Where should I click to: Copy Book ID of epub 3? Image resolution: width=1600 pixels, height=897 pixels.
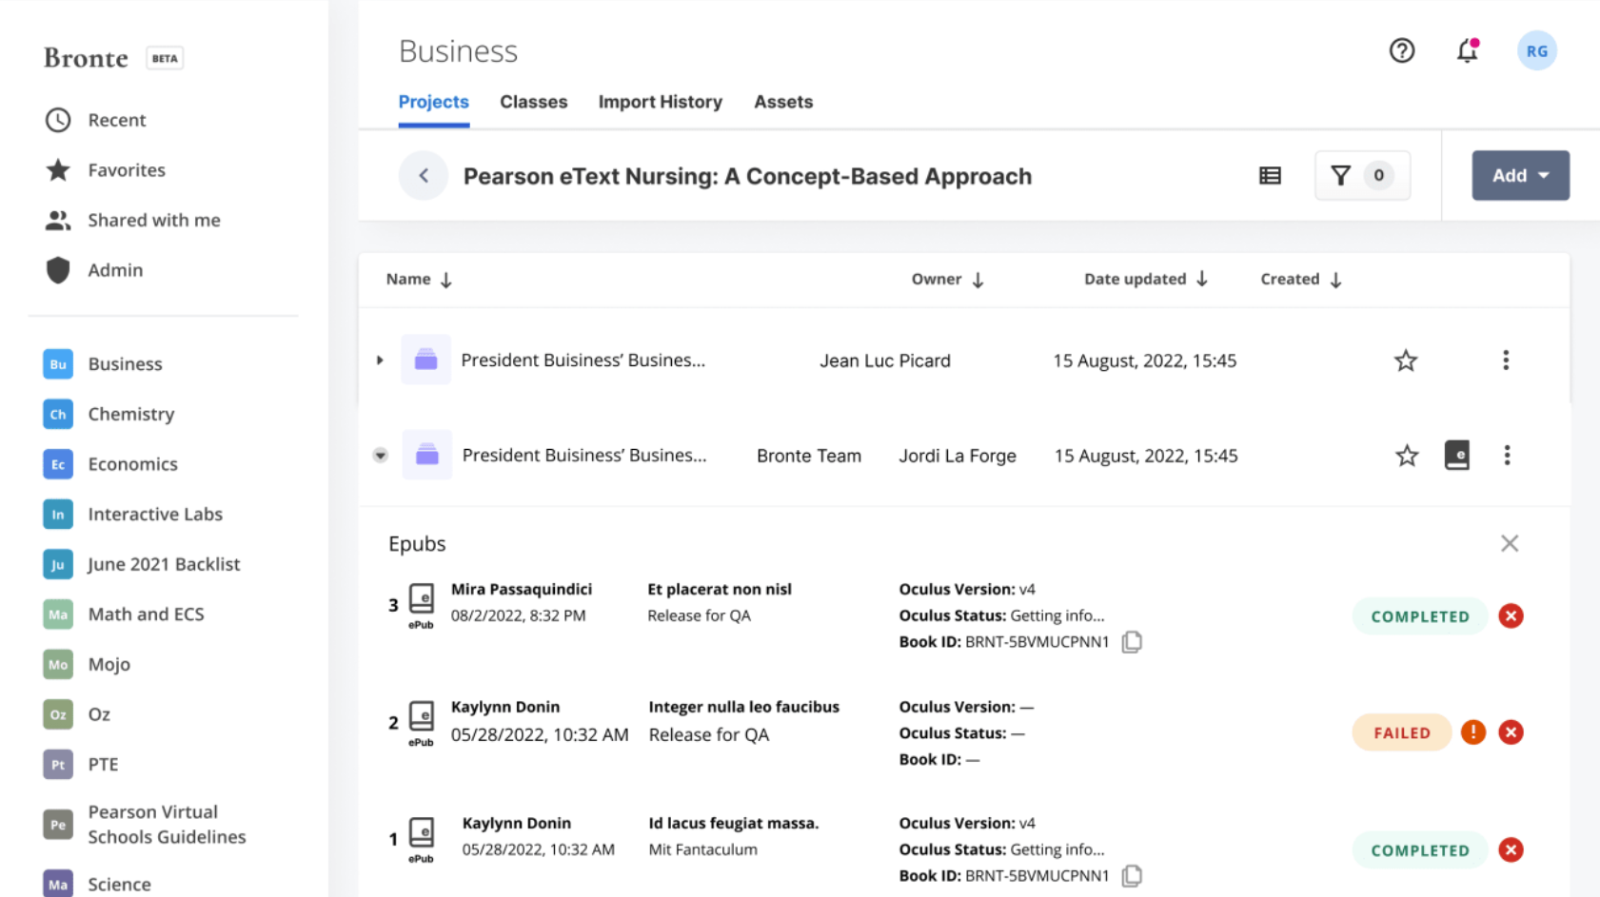pyautogui.click(x=1132, y=642)
